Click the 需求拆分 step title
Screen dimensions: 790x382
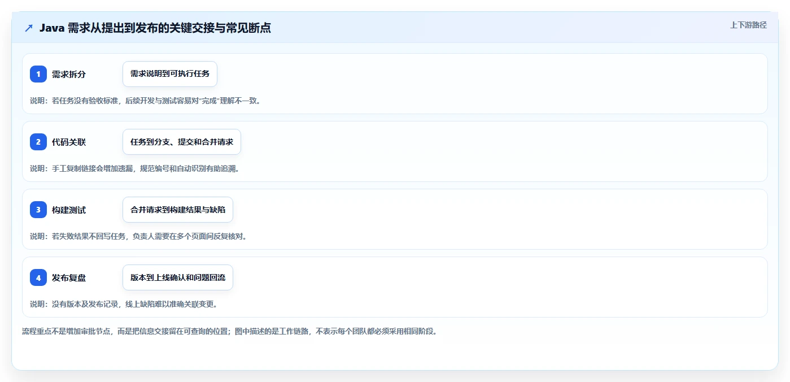[69, 74]
